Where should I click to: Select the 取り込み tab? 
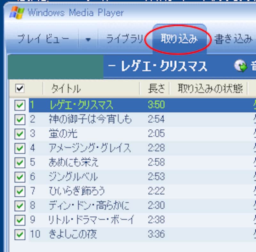[x=179, y=39]
